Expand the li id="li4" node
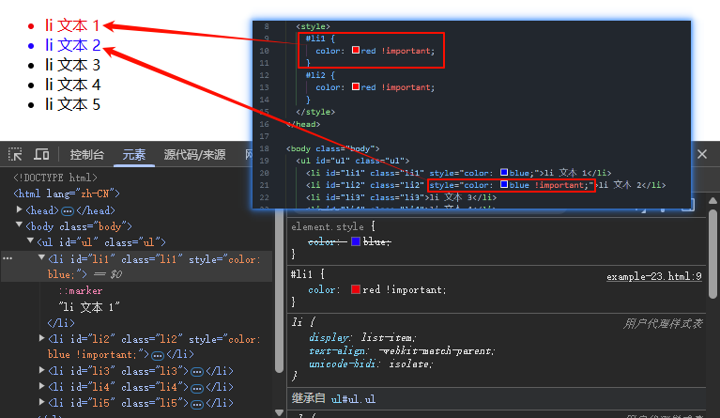Viewport: 720px width, 418px height. click(x=42, y=386)
